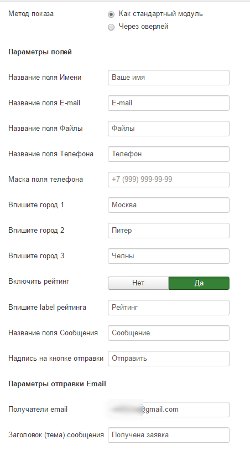This screenshot has height=450, width=250.
Task: Click the phone mask input field
Action: coord(169,180)
